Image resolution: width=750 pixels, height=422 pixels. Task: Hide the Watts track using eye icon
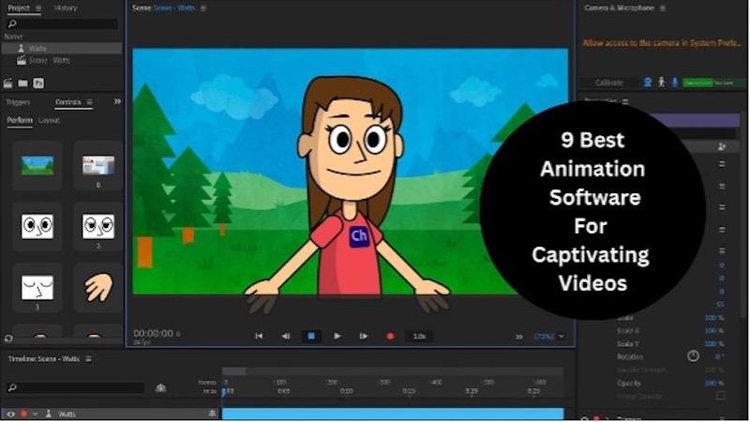[x=11, y=414]
